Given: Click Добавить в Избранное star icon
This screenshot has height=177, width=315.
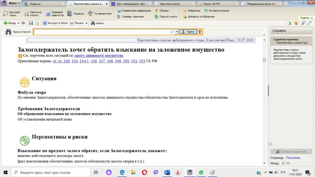Looking at the screenshot, I should coord(199,17).
